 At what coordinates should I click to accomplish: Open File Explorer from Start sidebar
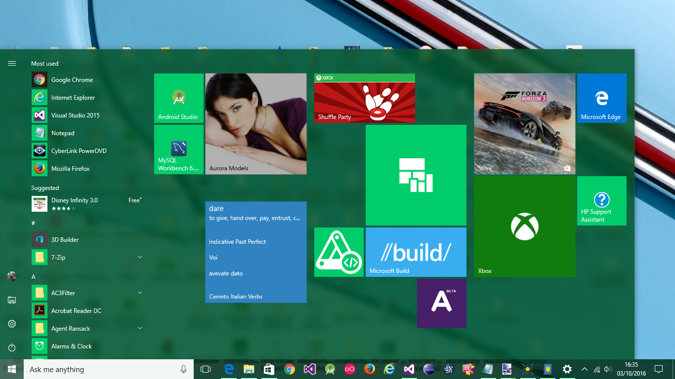[12, 300]
